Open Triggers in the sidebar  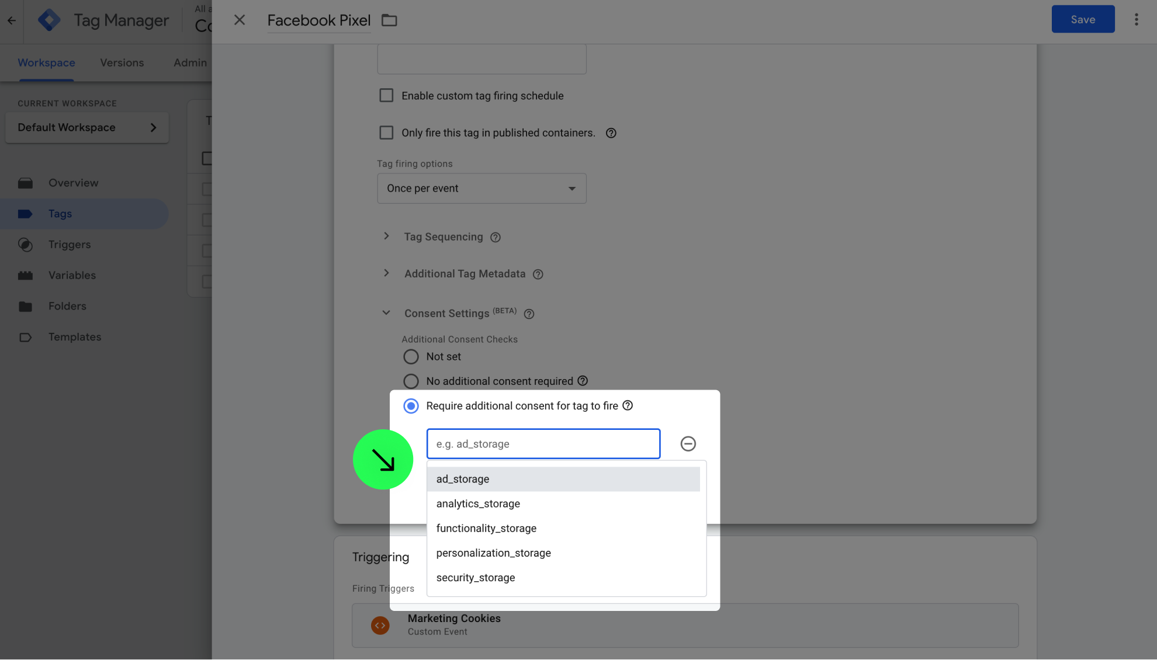70,245
